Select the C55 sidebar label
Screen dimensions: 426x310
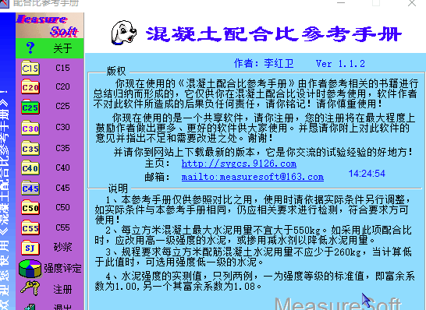[x=62, y=227]
